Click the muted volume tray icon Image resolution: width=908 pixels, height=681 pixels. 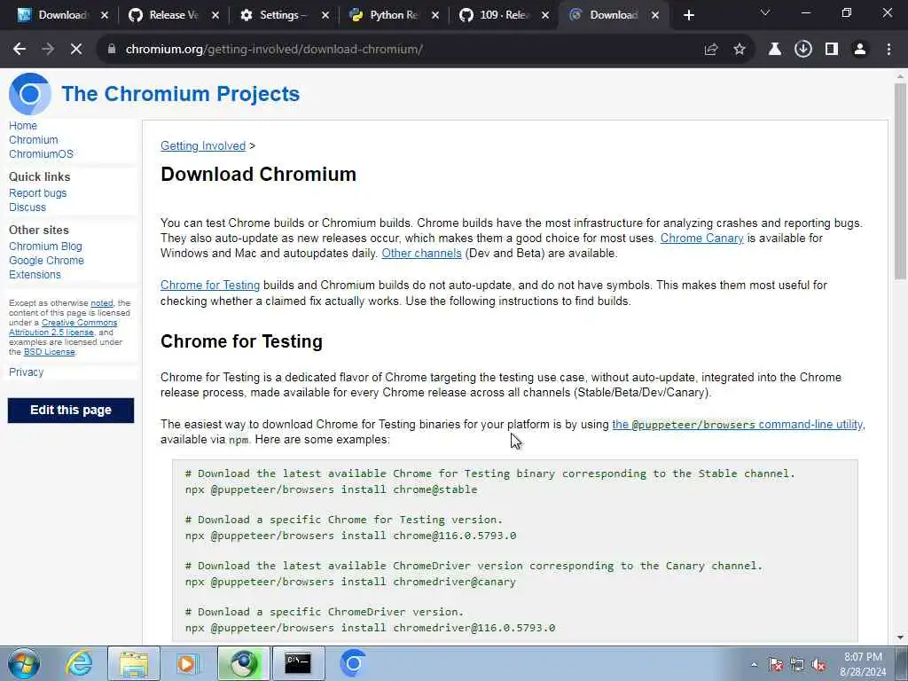point(818,665)
